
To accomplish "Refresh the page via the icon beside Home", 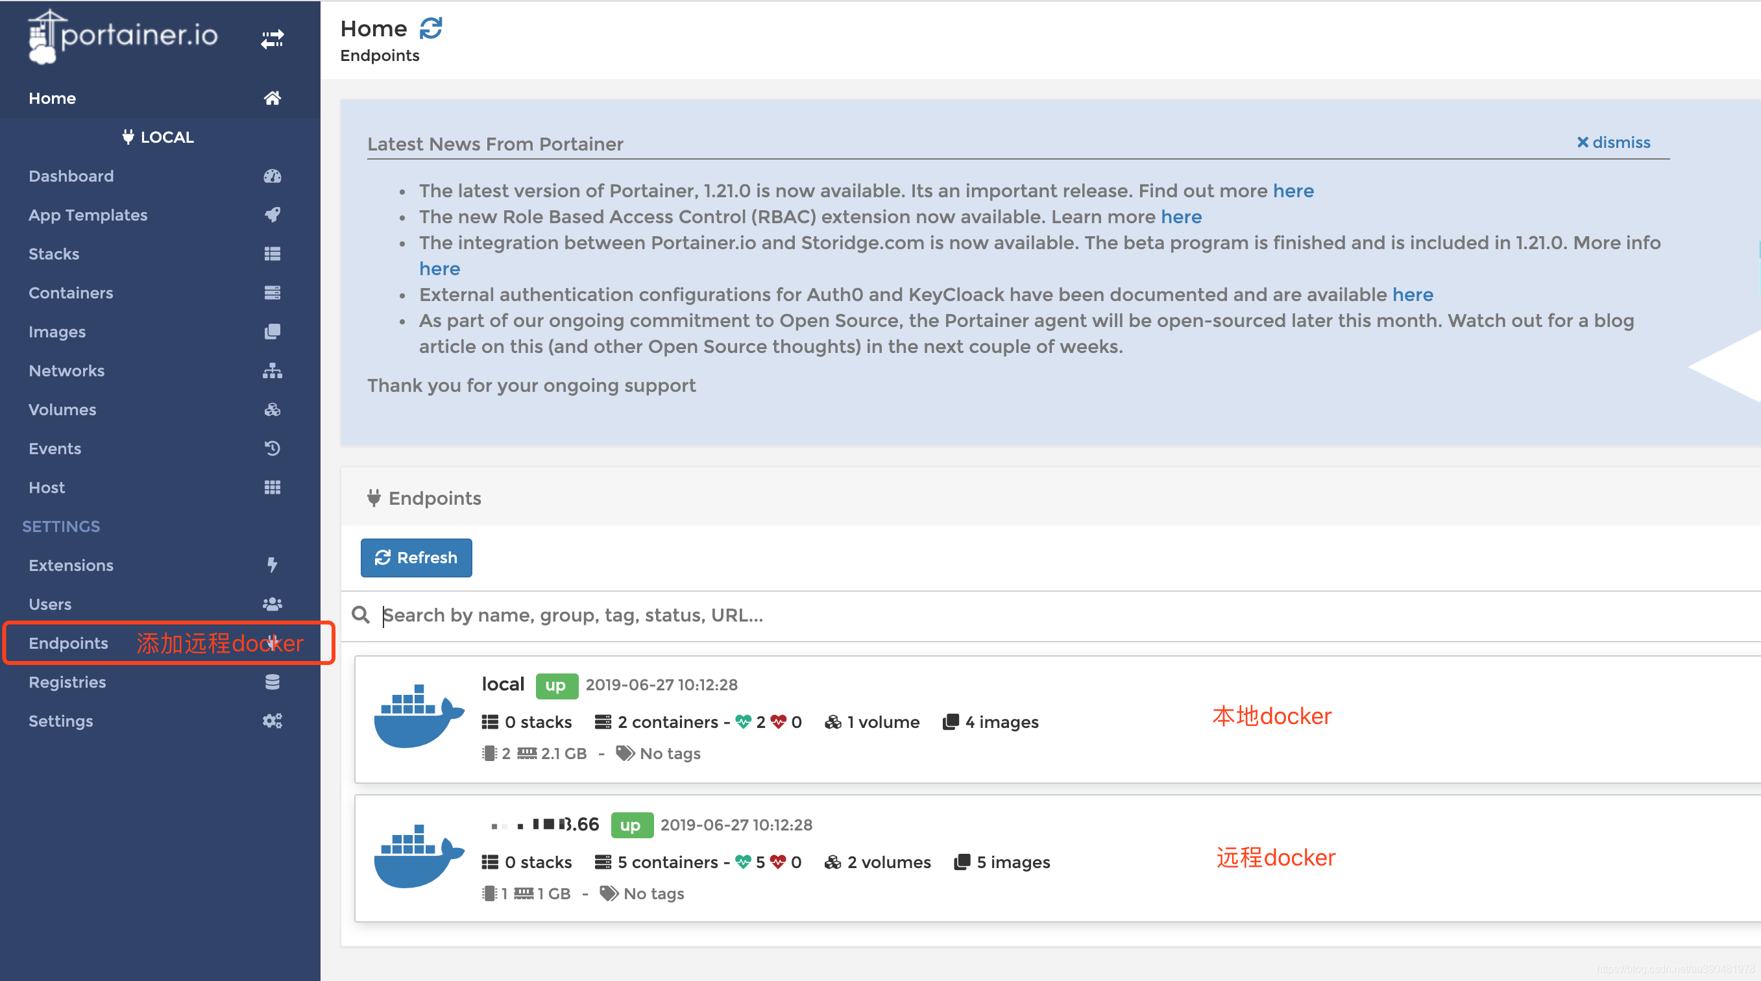I will coord(431,28).
